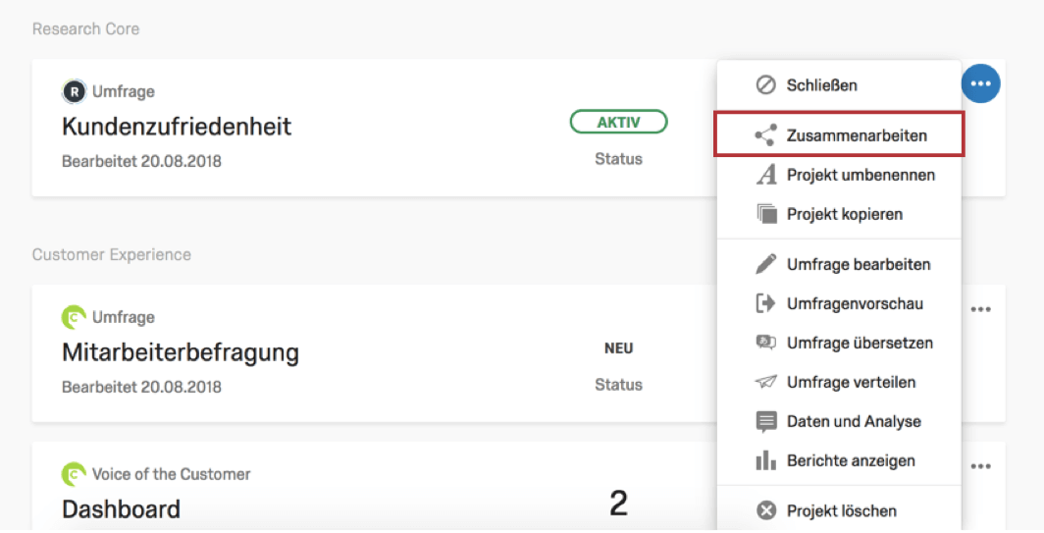The image size is (1044, 533).
Task: Click the X circle icon for deleting project
Action: click(x=766, y=511)
